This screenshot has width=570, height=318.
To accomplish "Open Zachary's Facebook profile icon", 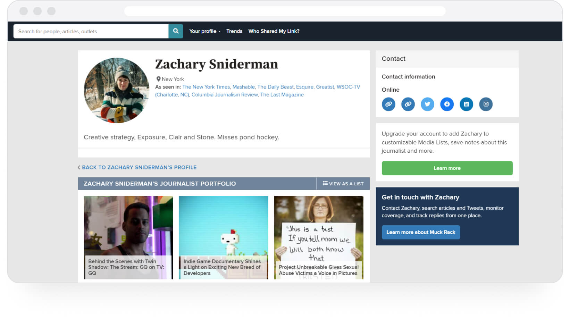I will [x=447, y=104].
